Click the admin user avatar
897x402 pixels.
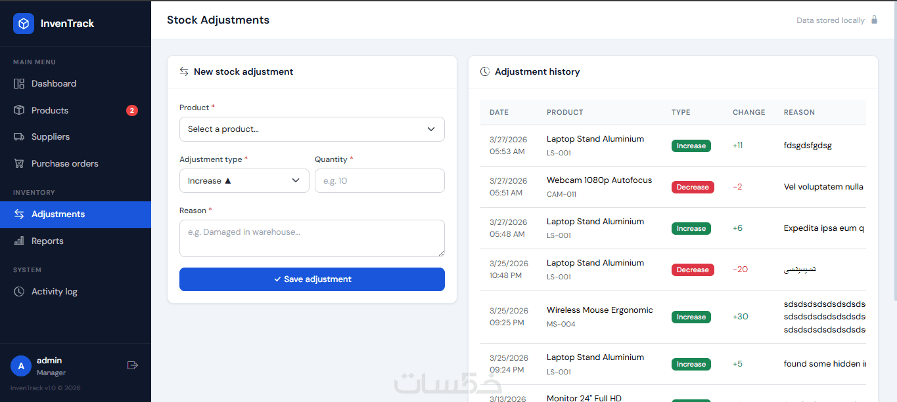(x=21, y=366)
